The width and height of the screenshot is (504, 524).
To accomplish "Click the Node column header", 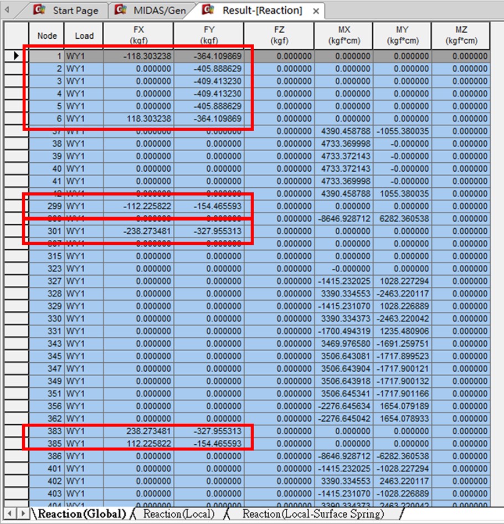I will point(47,35).
